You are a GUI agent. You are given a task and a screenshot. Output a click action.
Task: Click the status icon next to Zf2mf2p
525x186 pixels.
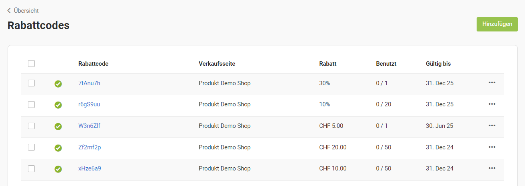58,148
